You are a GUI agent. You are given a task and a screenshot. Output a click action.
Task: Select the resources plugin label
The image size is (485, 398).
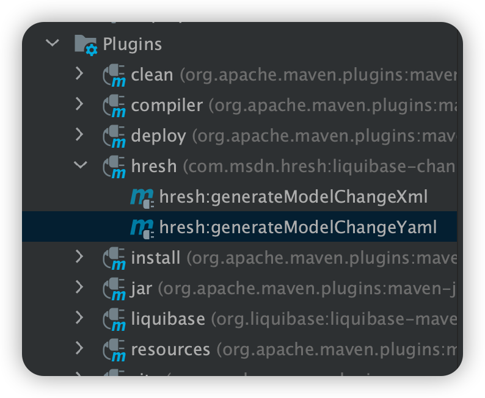point(170,350)
